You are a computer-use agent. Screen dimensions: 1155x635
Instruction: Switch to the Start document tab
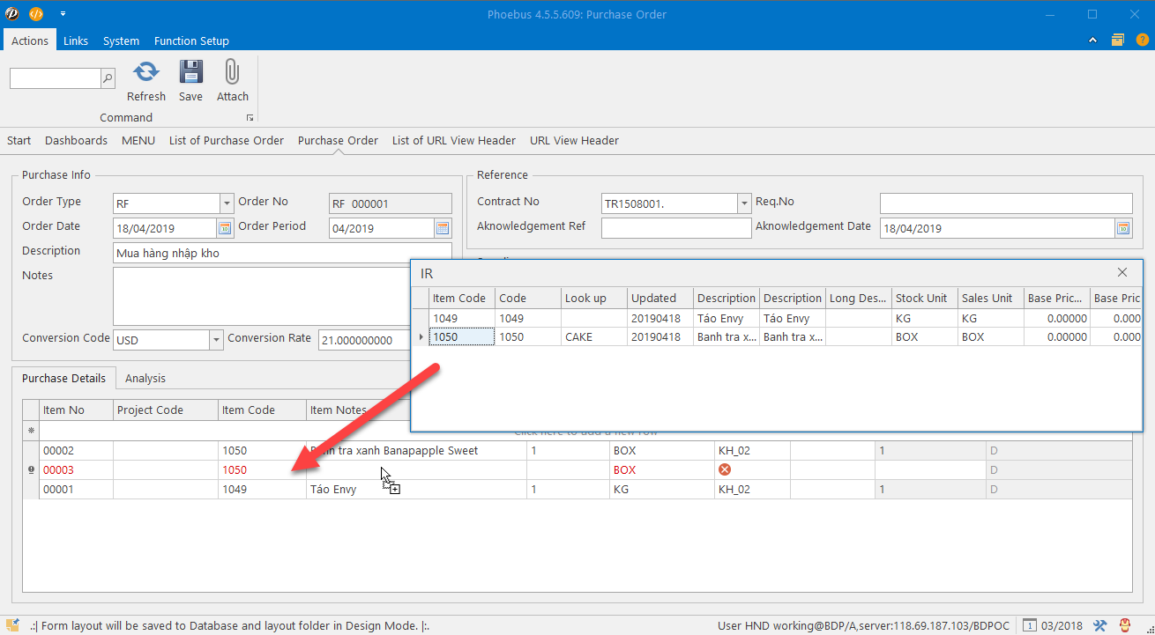(19, 140)
